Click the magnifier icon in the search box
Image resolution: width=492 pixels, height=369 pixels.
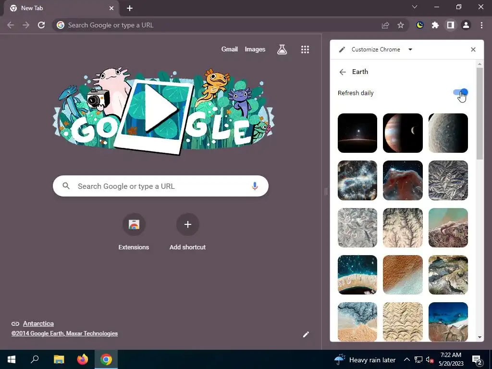pos(66,186)
